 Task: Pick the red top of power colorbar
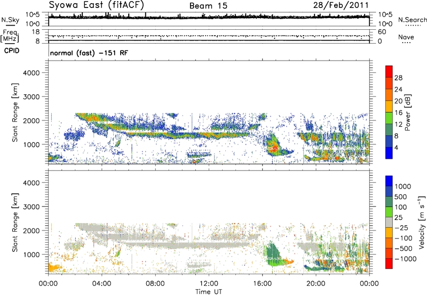389,71
